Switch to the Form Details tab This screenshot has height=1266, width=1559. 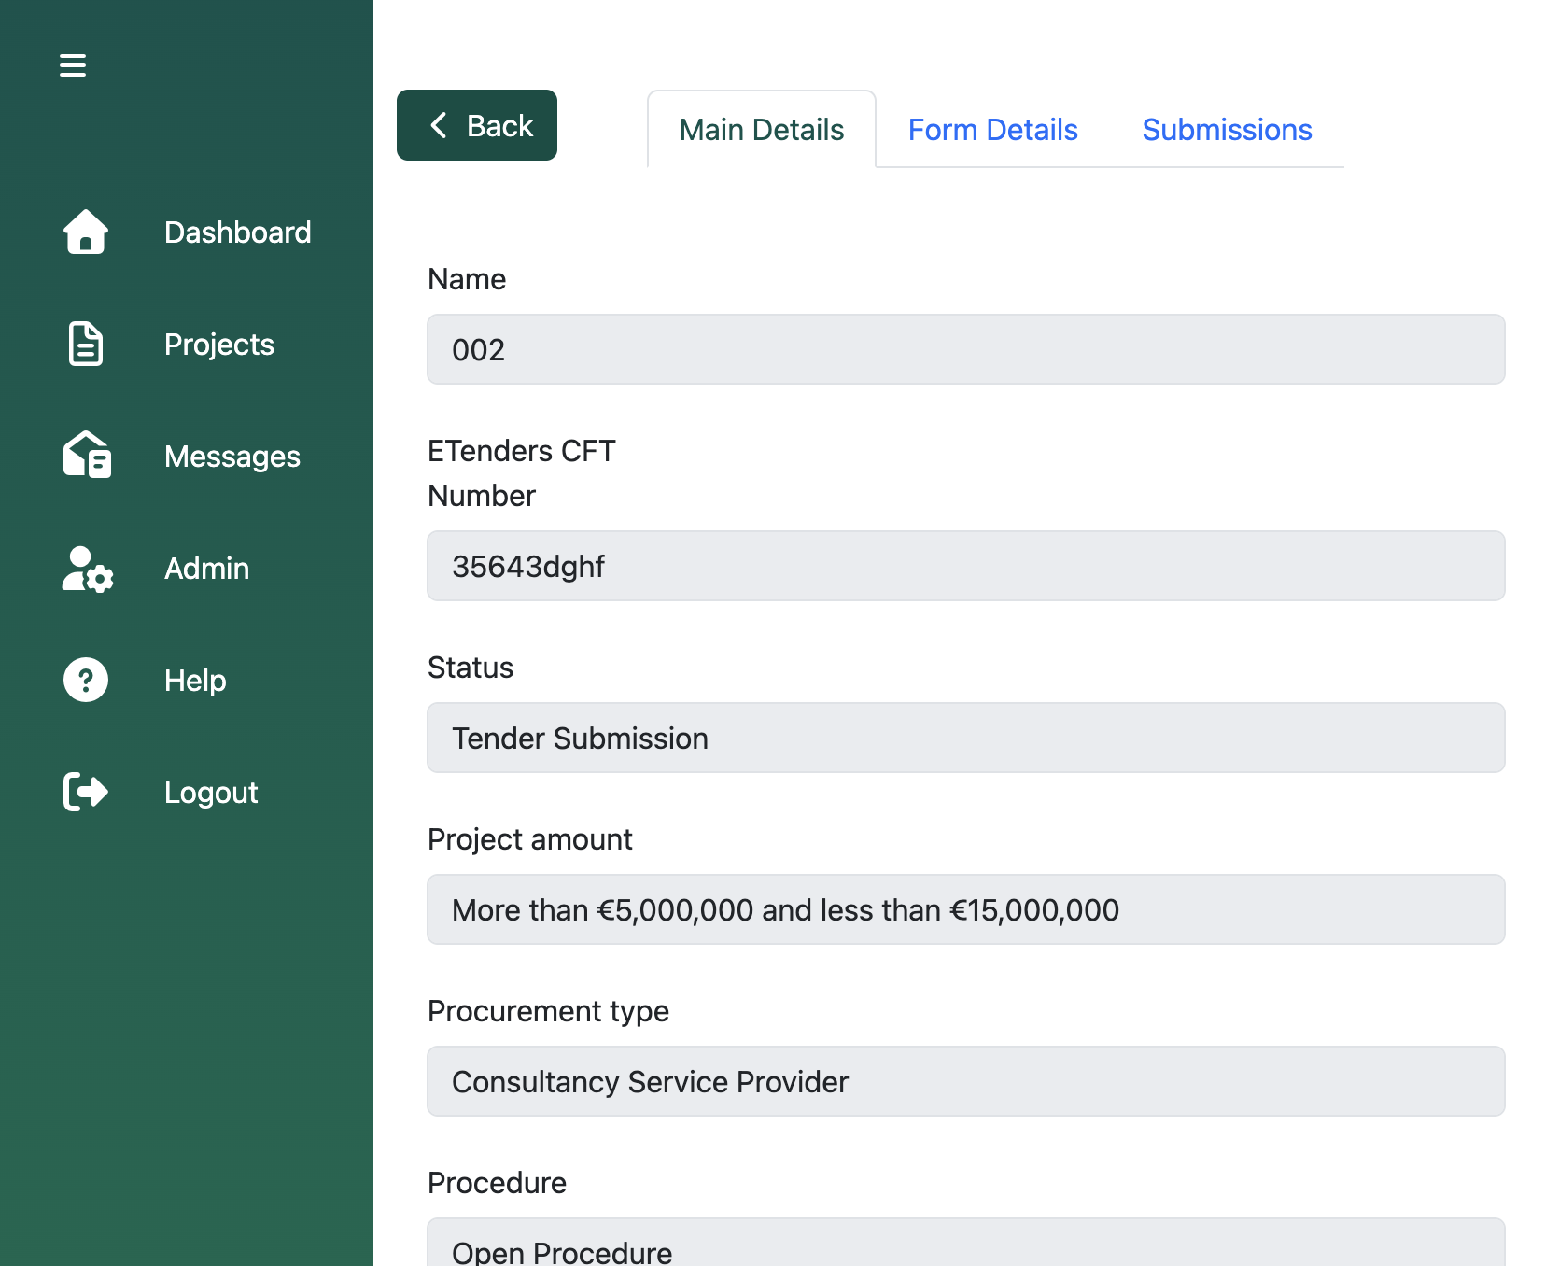pyautogui.click(x=993, y=130)
